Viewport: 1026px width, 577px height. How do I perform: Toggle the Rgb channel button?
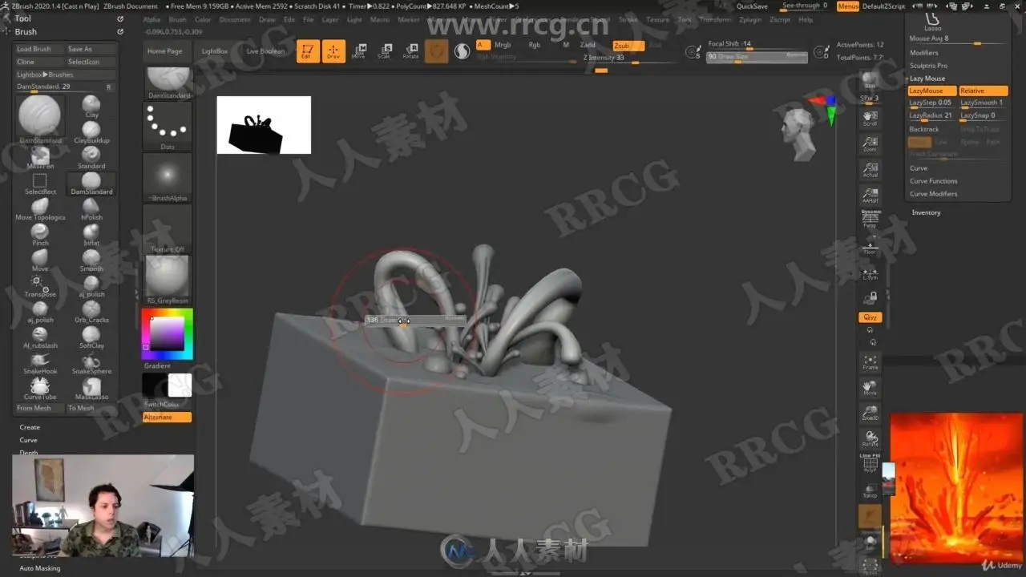click(x=535, y=45)
